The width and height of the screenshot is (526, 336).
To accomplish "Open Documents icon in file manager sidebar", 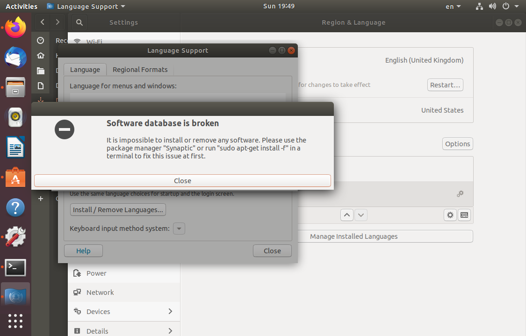I will 41,86.
